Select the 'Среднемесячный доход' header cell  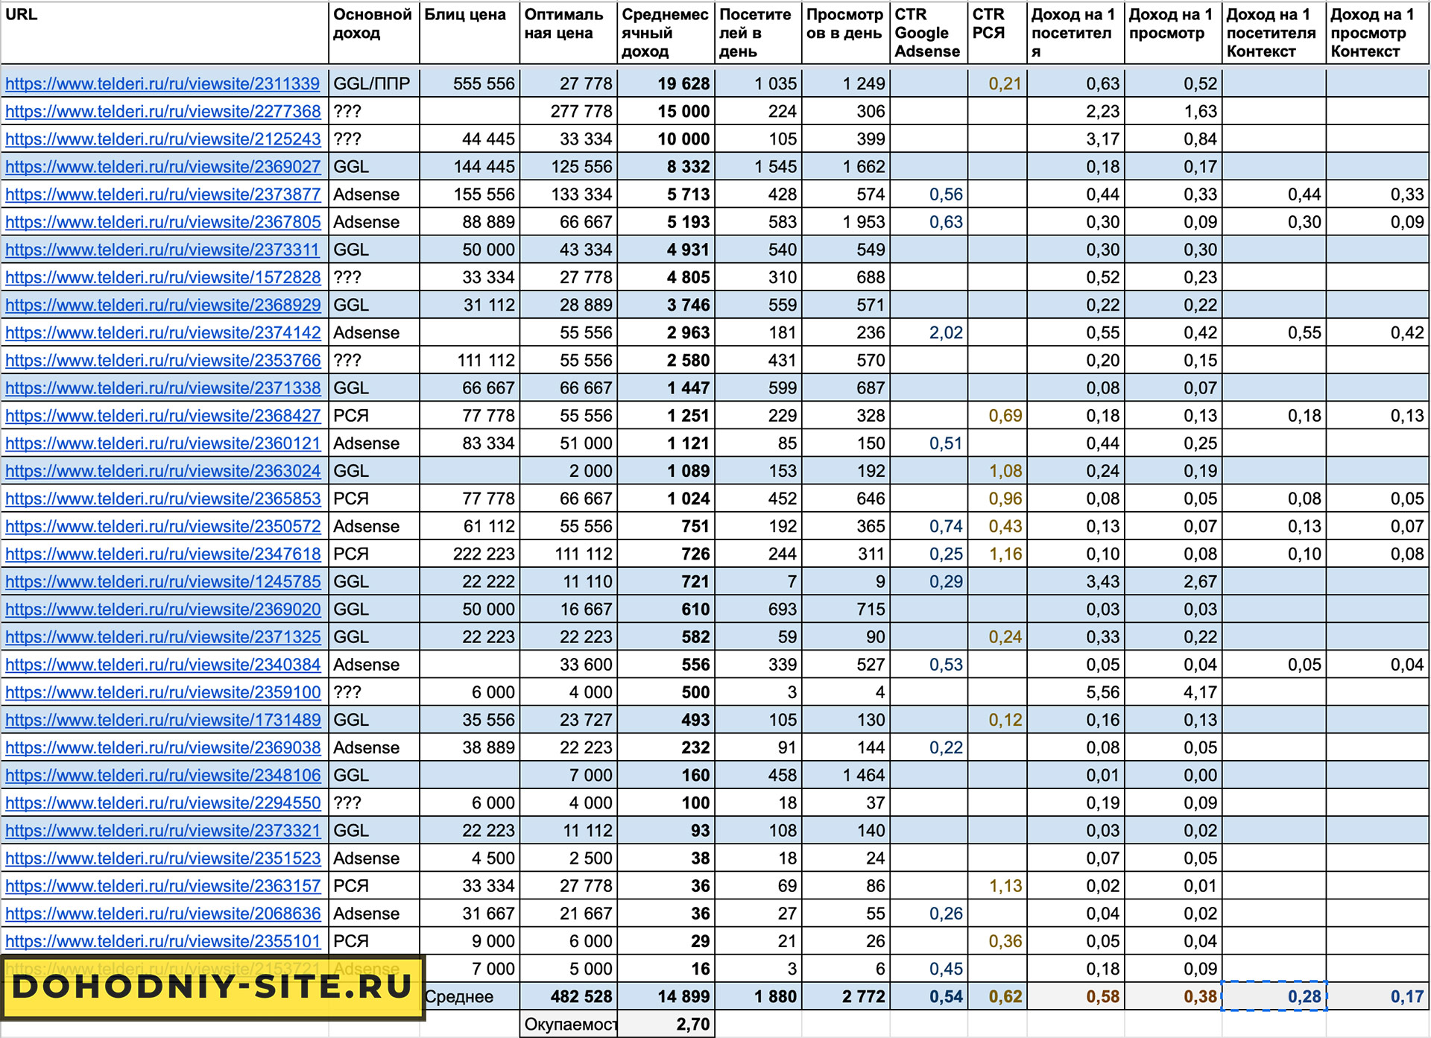[666, 33]
